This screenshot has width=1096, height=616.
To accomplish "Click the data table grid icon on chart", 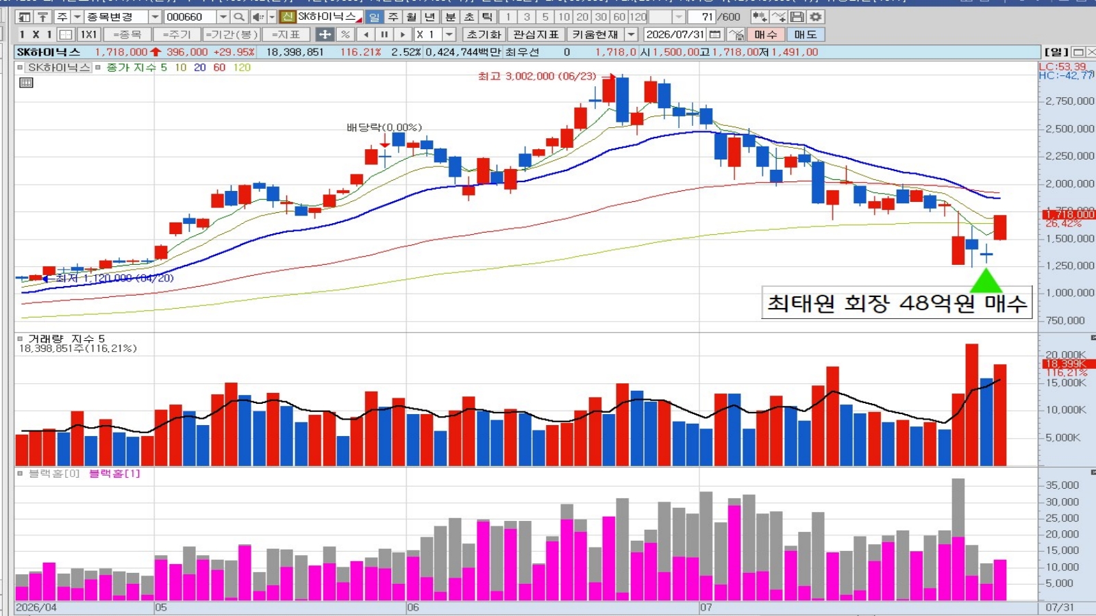I will pos(26,83).
